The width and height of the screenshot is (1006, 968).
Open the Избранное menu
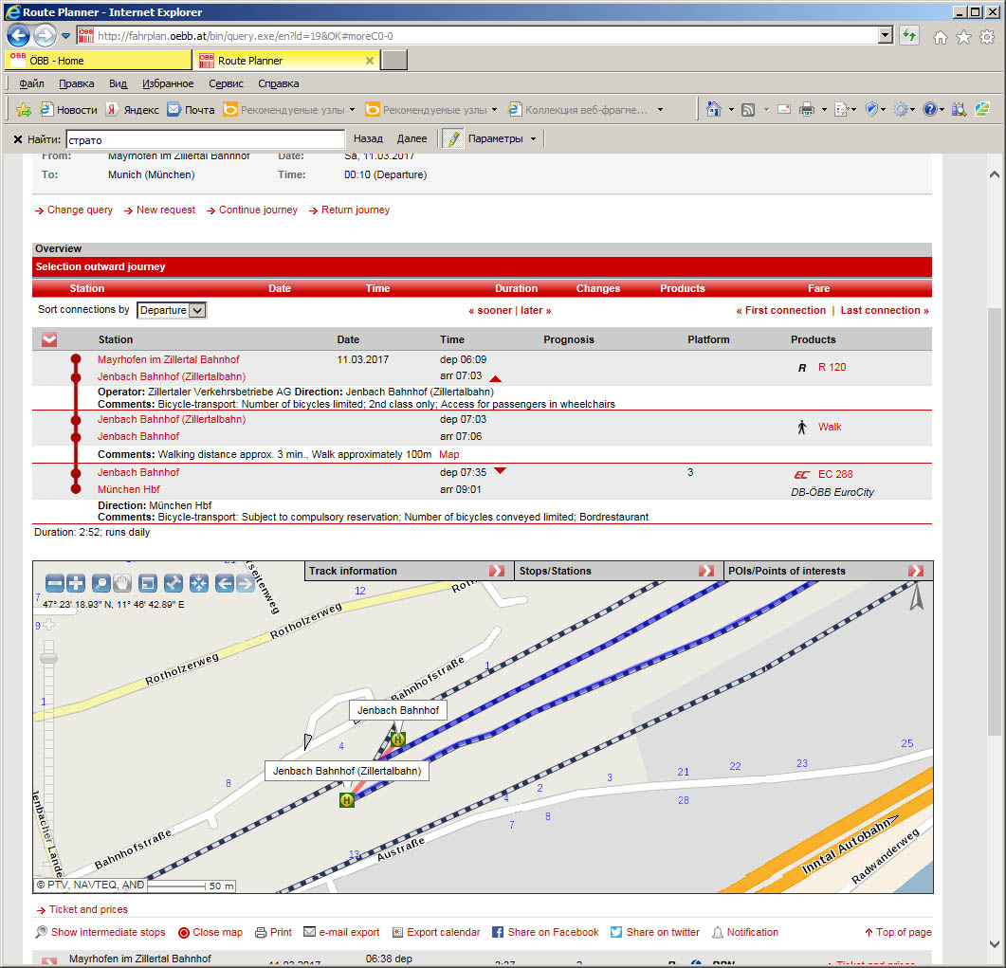point(168,83)
